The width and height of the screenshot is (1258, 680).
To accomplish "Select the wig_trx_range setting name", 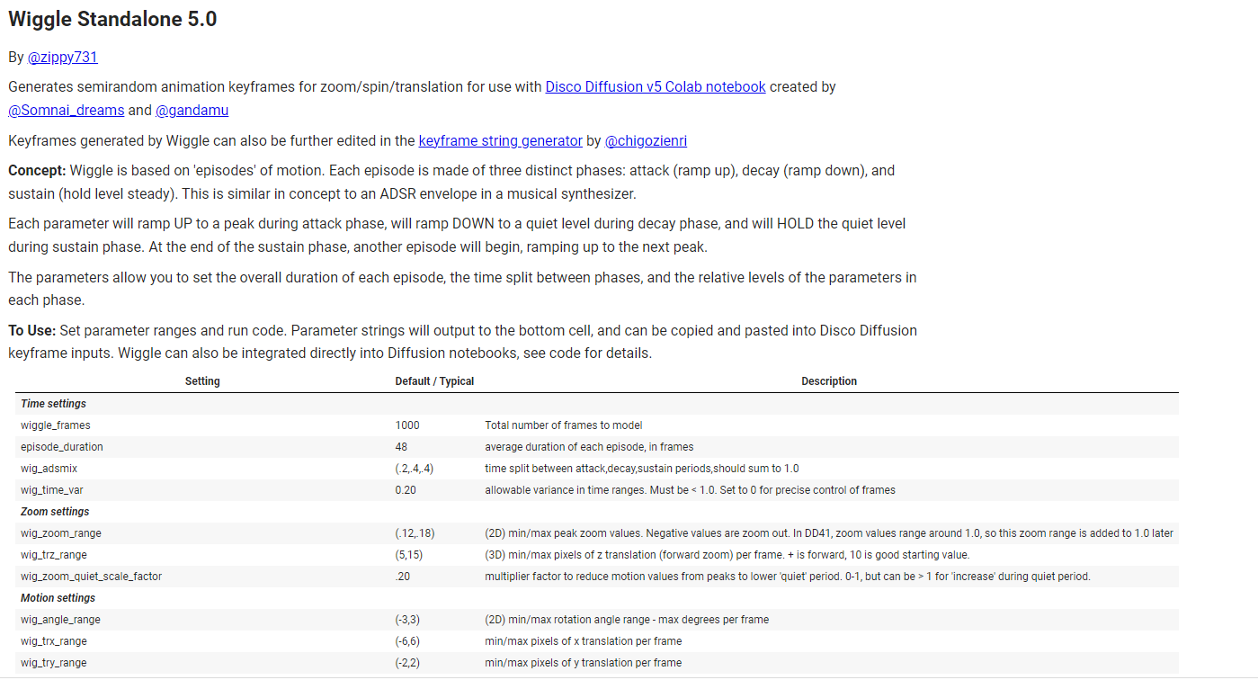I will (x=54, y=641).
